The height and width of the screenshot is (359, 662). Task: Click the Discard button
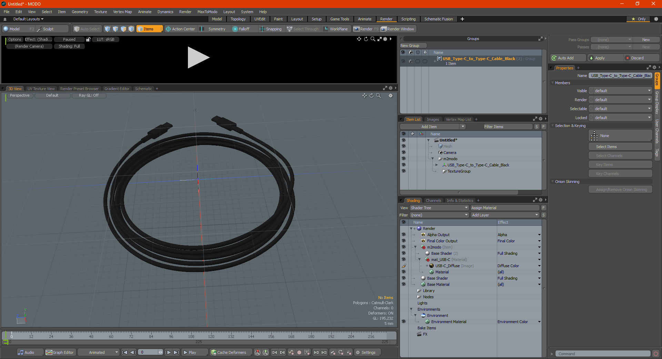(641, 58)
